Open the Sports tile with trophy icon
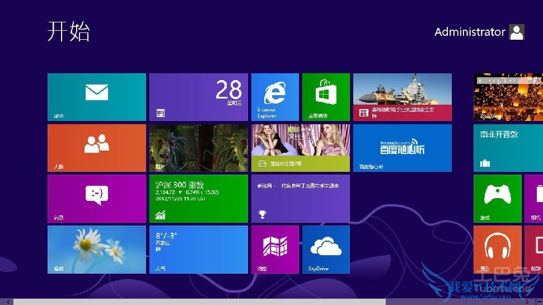The height and width of the screenshot is (305, 543). point(301,199)
